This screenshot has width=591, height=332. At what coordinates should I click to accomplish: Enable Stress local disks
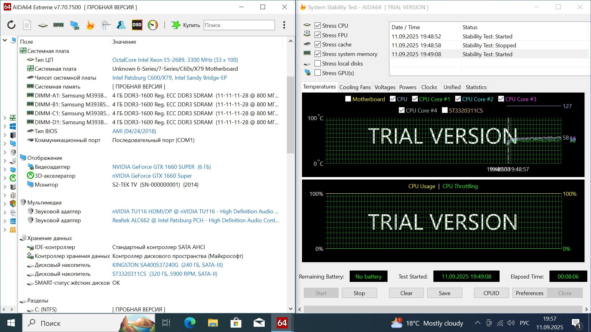[x=318, y=64]
